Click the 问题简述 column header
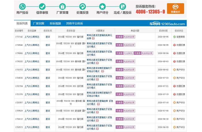This screenshot has height=132, width=202. pos(100,31)
